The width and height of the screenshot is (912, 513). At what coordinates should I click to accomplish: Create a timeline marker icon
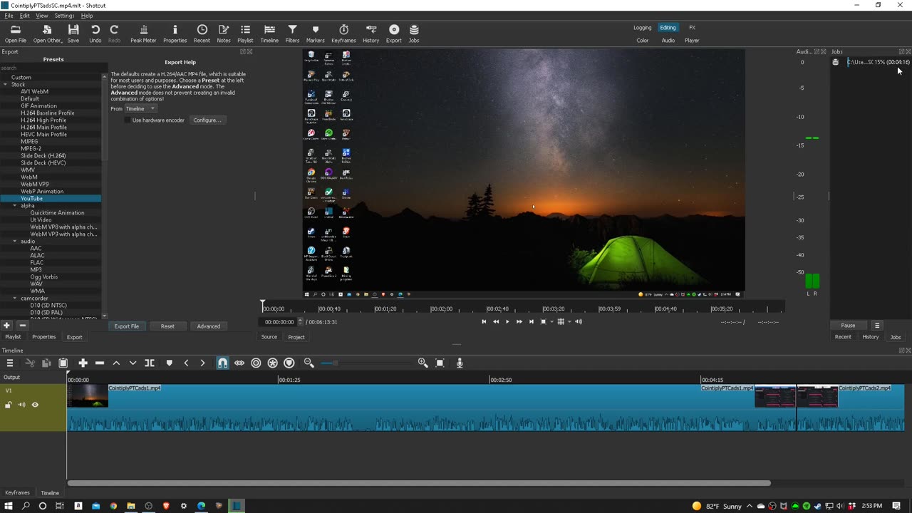click(169, 363)
